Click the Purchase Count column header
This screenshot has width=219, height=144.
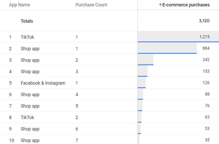click(91, 5)
